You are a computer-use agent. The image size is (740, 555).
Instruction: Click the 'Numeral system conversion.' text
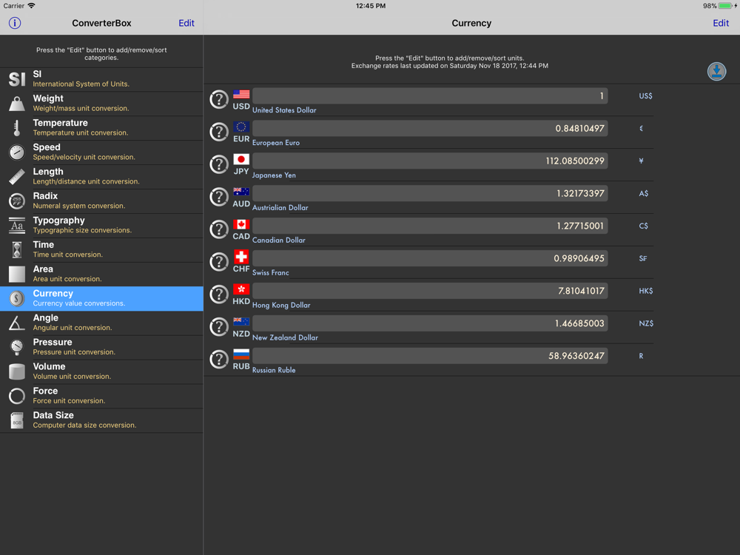point(79,206)
